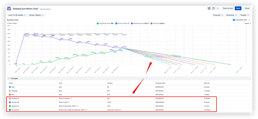Viewport: 258px width, 119px height.
Task: Select the Scenario D row label
Action: click(x=15, y=110)
